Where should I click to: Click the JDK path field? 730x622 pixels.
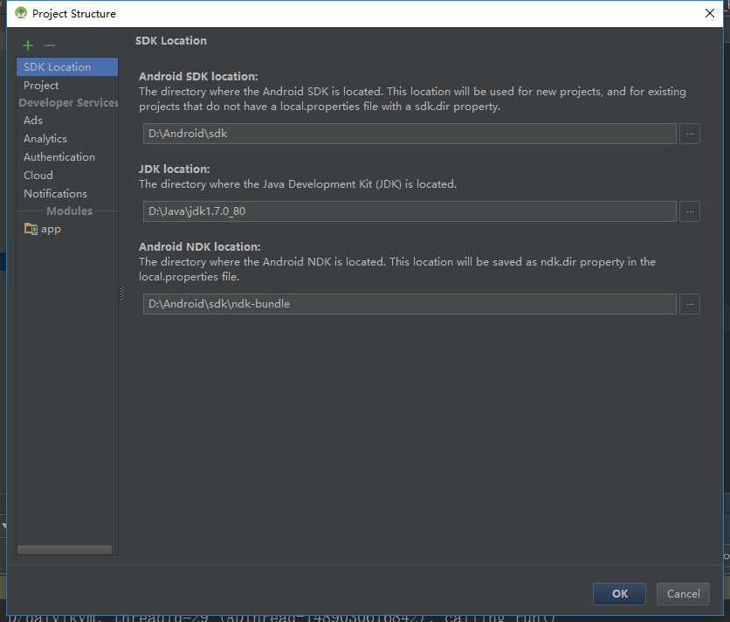coord(410,211)
